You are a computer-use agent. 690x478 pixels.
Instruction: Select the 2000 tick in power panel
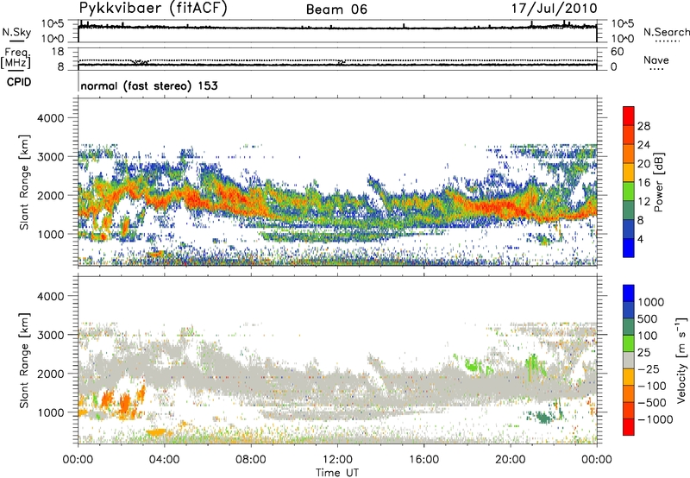(x=50, y=195)
